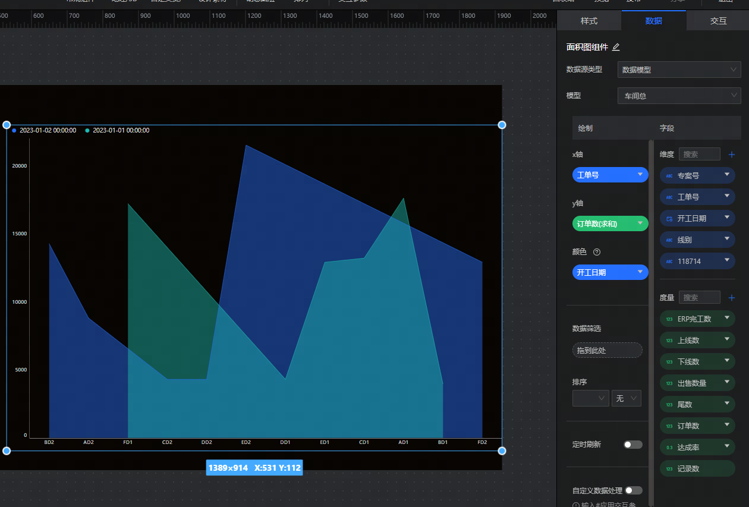Toggle the 定时刷新 switch
This screenshot has width=749, height=507.
point(632,445)
